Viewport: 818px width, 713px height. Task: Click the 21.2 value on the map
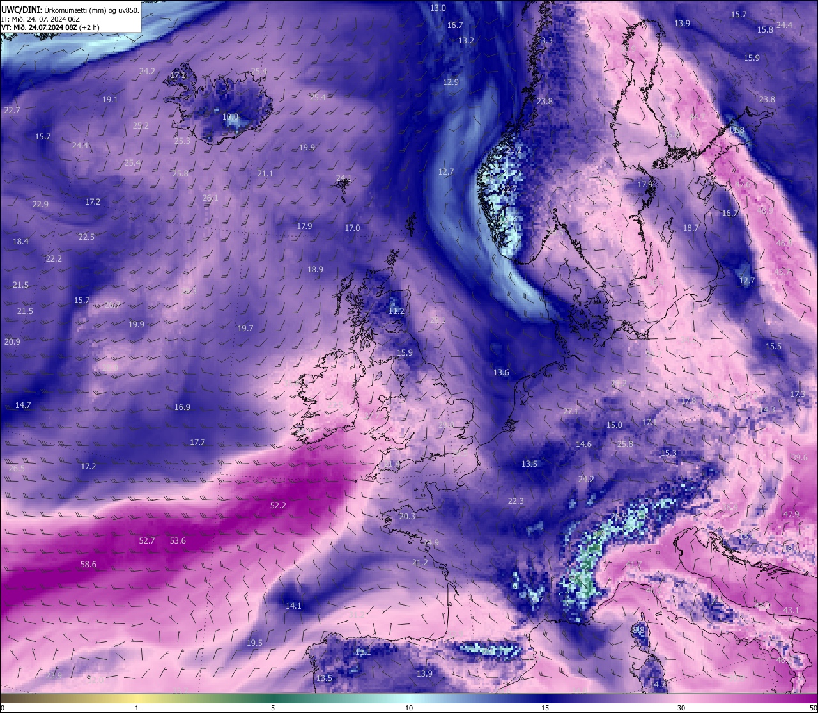pos(420,562)
